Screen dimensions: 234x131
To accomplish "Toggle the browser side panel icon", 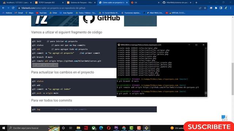I will 221,8.
